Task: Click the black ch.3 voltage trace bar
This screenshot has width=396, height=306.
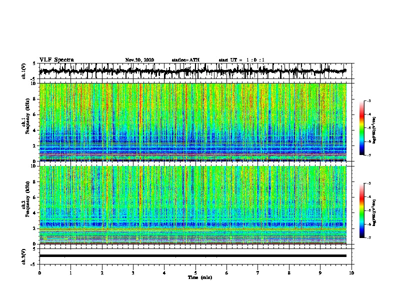Action: click(x=193, y=256)
